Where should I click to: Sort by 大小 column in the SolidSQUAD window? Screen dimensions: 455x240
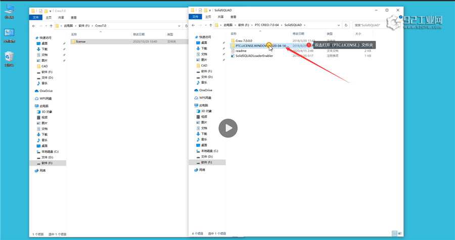point(358,34)
